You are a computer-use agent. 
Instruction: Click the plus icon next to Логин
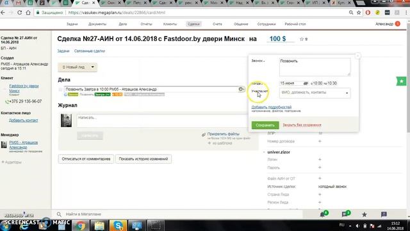click(x=320, y=160)
